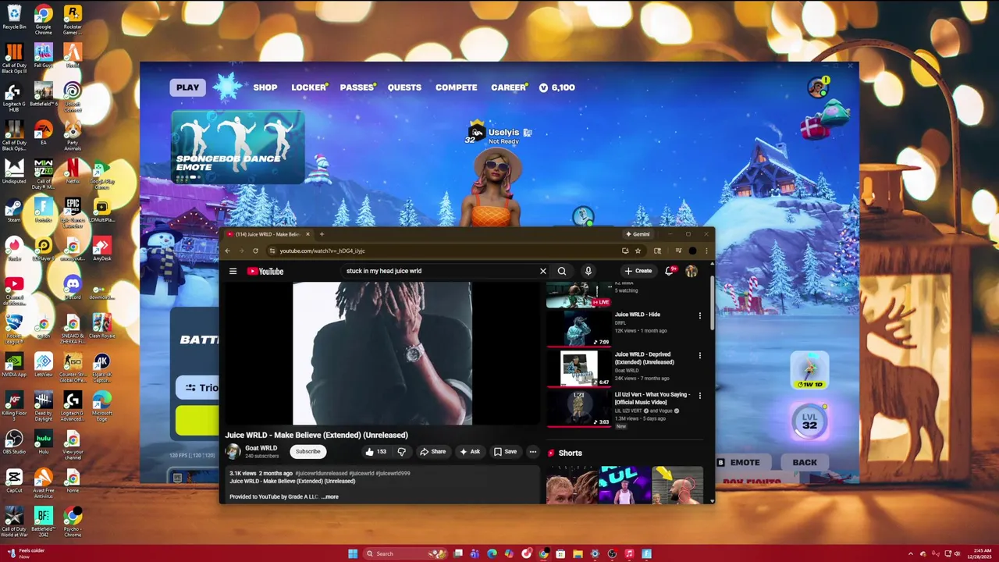Go back in Chrome
This screenshot has width=999, height=562.
coord(228,251)
